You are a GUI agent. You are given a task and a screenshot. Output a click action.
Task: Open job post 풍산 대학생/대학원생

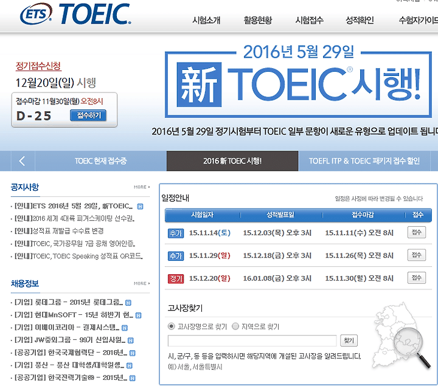(x=69, y=365)
